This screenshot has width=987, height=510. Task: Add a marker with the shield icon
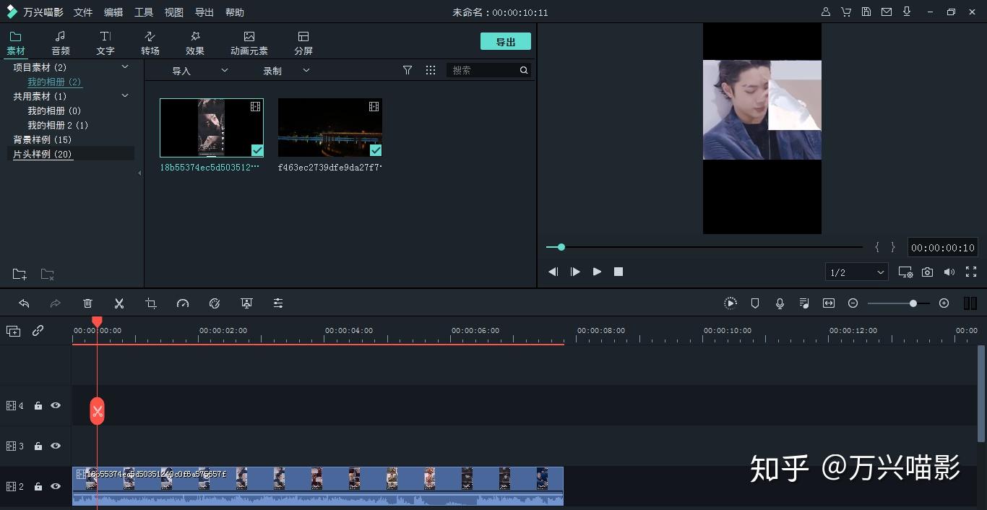tap(755, 303)
